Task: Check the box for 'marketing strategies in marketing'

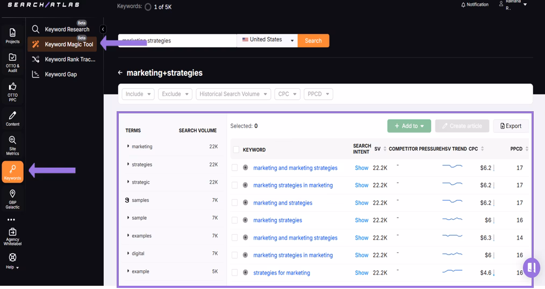Action: coord(234,185)
